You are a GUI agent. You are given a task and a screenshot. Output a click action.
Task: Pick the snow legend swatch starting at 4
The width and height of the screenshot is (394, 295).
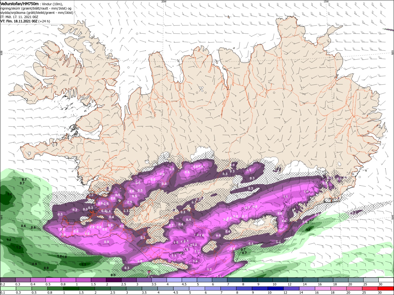[x=174, y=280]
